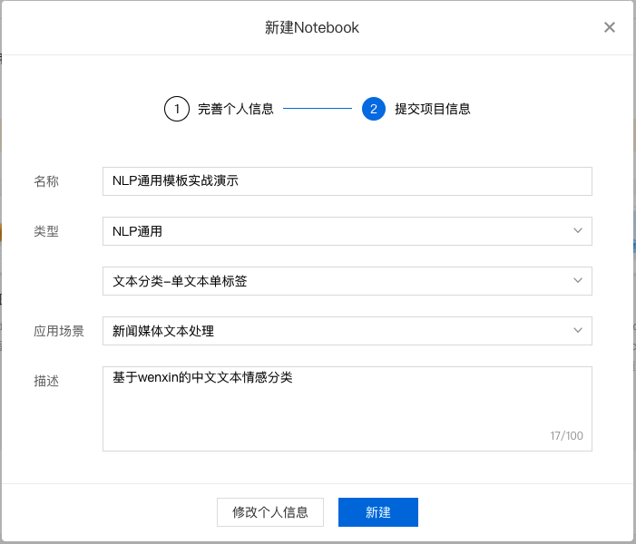Viewport: 636px width, 544px height.
Task: Expand chevron of 新闻媒体文本处理 dropdown
Action: coord(578,330)
